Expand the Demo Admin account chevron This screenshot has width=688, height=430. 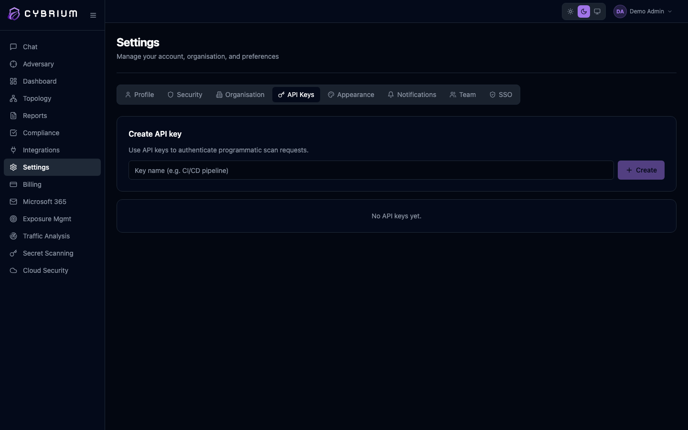point(670,11)
